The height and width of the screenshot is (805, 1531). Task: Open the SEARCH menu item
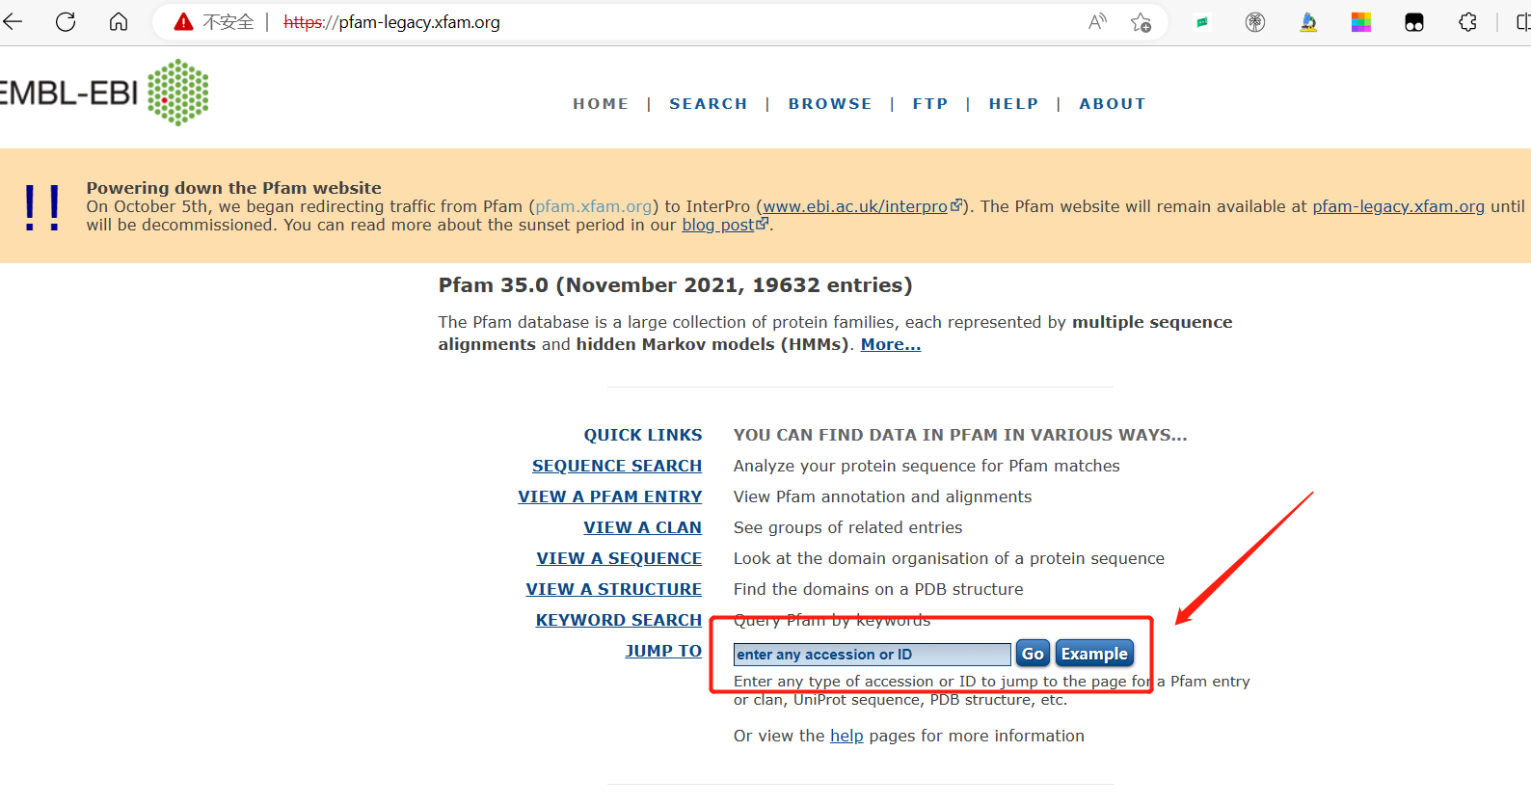tap(709, 103)
